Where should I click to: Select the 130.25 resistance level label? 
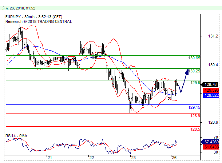click(x=194, y=71)
